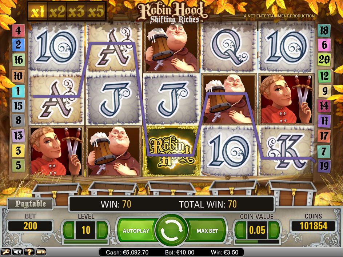
Task: Open help via the question mark icon
Action: click(29, 252)
